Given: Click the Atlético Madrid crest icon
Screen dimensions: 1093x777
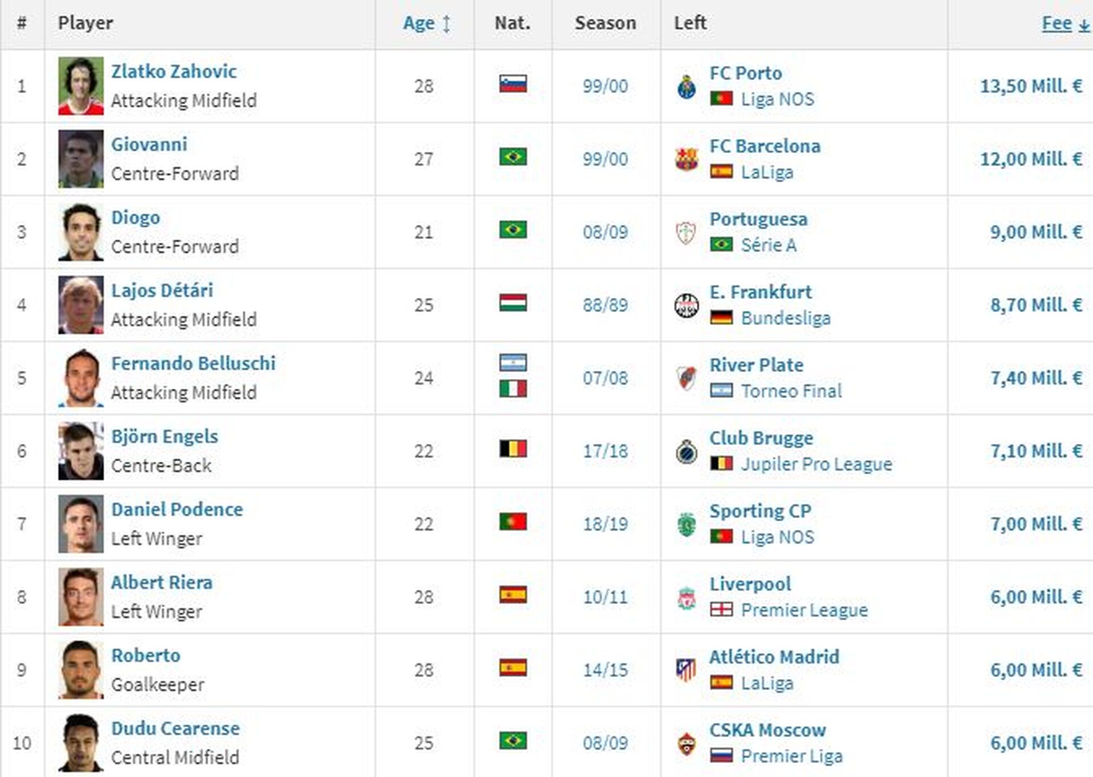Looking at the screenshot, I should pyautogui.click(x=686, y=671).
